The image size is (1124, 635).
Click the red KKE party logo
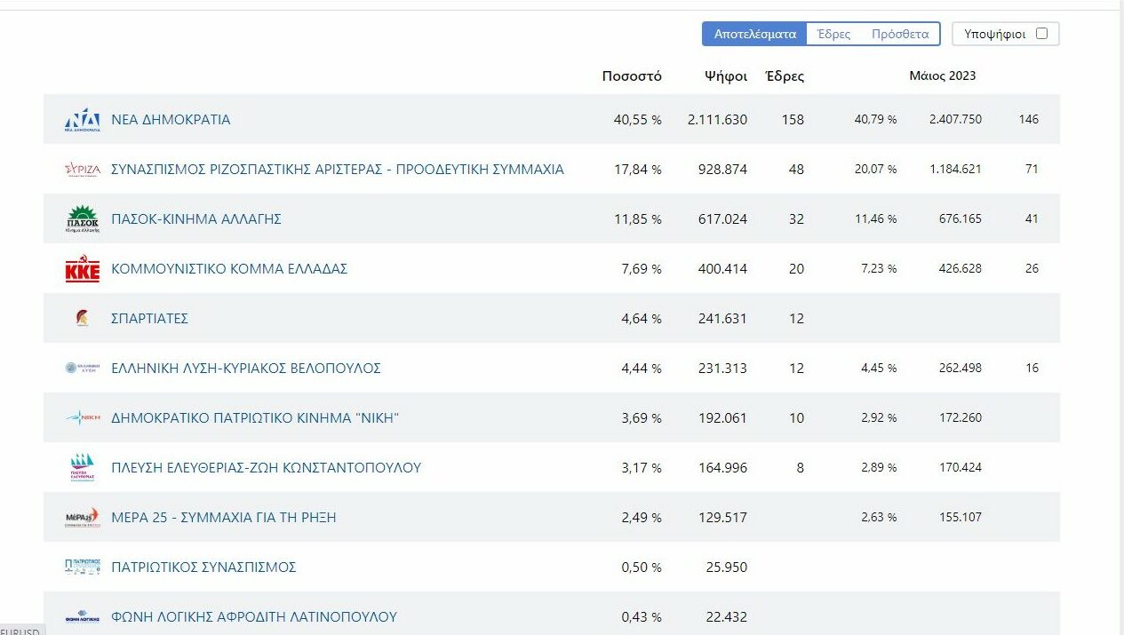click(82, 268)
